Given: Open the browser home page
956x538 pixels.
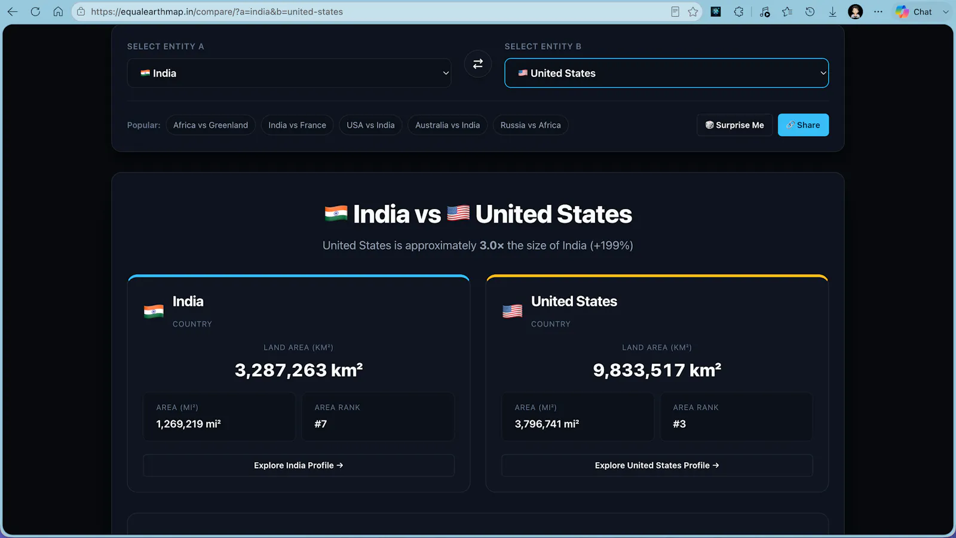Looking at the screenshot, I should [x=58, y=12].
